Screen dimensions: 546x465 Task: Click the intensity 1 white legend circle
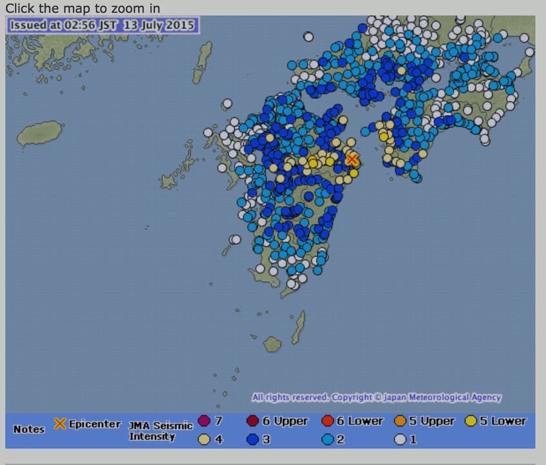pos(400,440)
